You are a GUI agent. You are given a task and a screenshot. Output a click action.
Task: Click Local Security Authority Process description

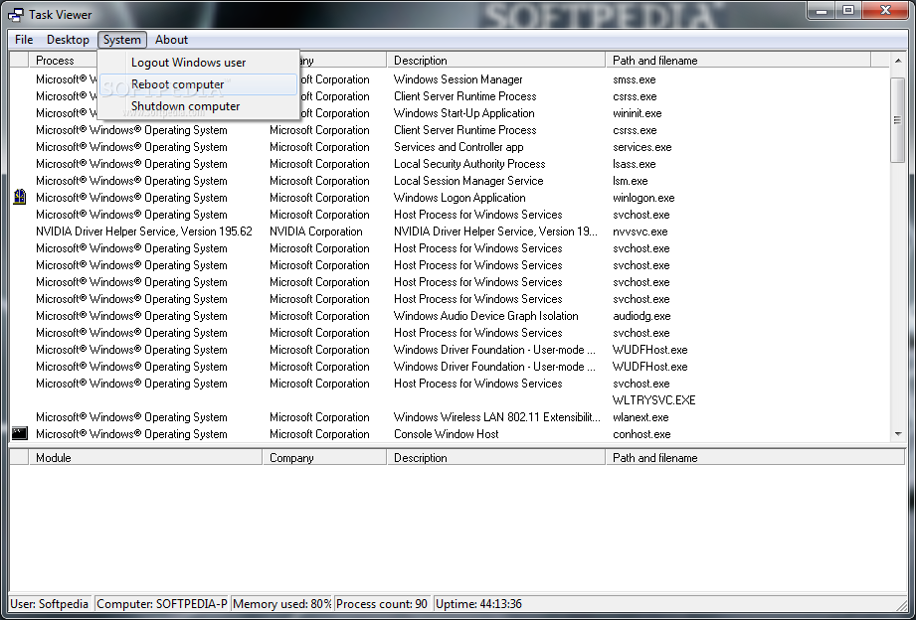pyautogui.click(x=469, y=164)
